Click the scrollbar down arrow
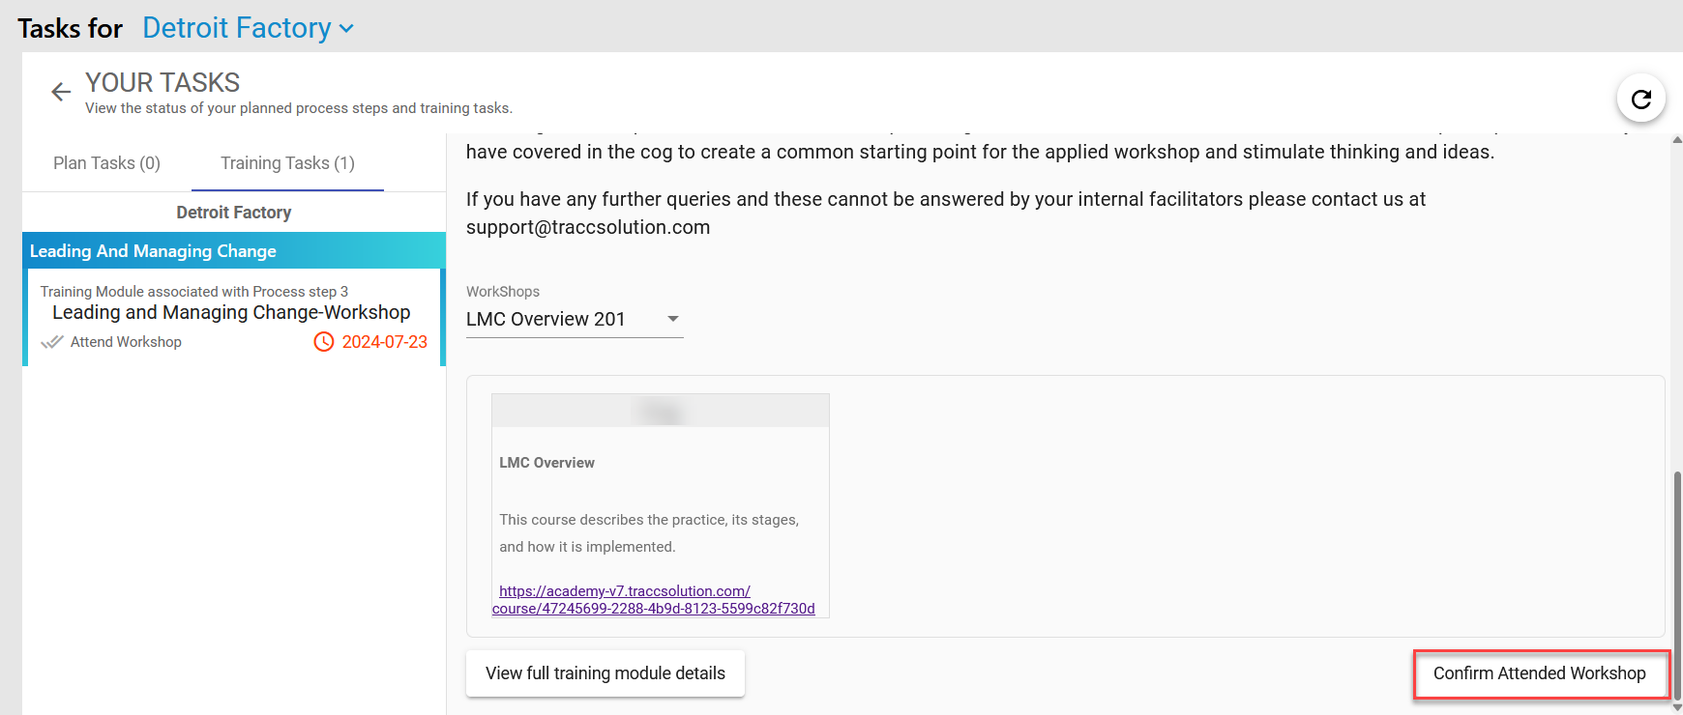The height and width of the screenshot is (715, 1683). (1677, 707)
